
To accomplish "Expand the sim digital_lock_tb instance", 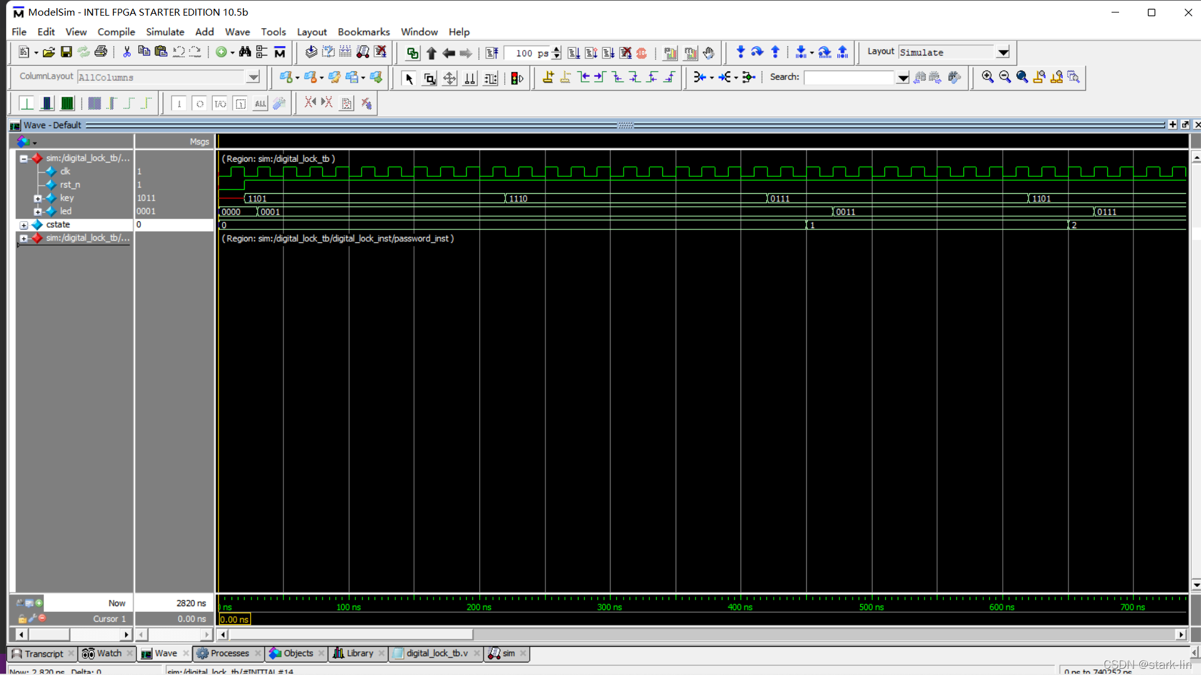I will pyautogui.click(x=24, y=238).
